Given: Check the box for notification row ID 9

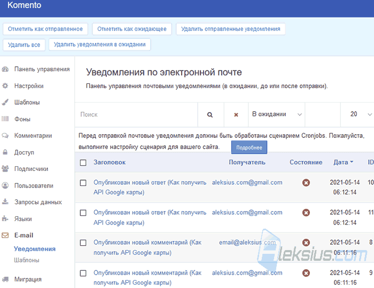Looking at the screenshot, I should coord(83,273).
